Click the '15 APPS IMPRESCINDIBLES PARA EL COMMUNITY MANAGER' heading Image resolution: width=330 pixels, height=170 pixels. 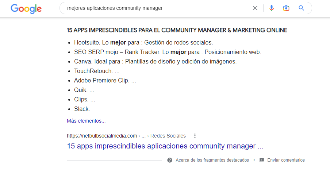click(177, 30)
